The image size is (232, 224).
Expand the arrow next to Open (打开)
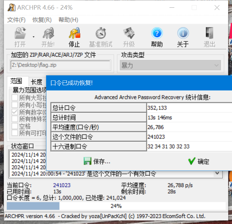[x=34, y=37]
